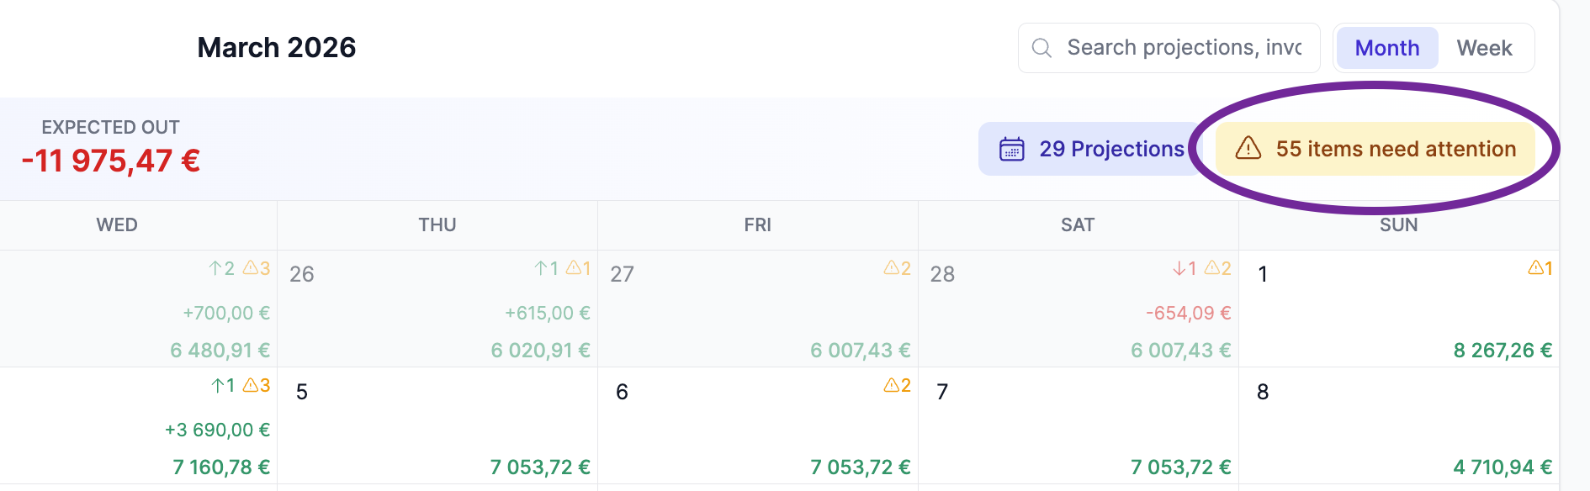1590x491 pixels.
Task: Click the calendar icon in the Projections button
Action: click(x=1012, y=148)
